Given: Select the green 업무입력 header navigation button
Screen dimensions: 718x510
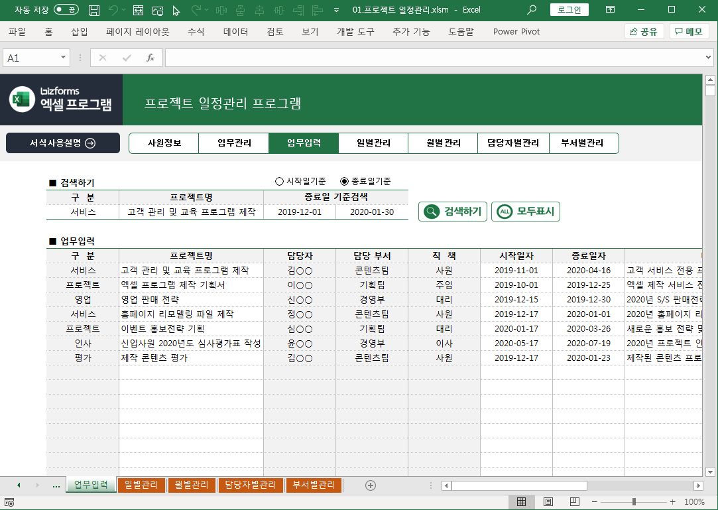Looking at the screenshot, I should (x=304, y=143).
